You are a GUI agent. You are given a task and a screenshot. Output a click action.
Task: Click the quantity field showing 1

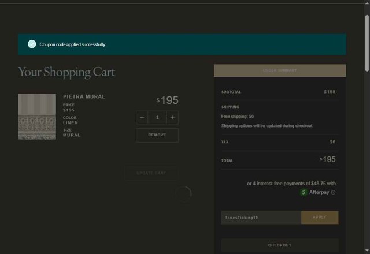click(157, 117)
